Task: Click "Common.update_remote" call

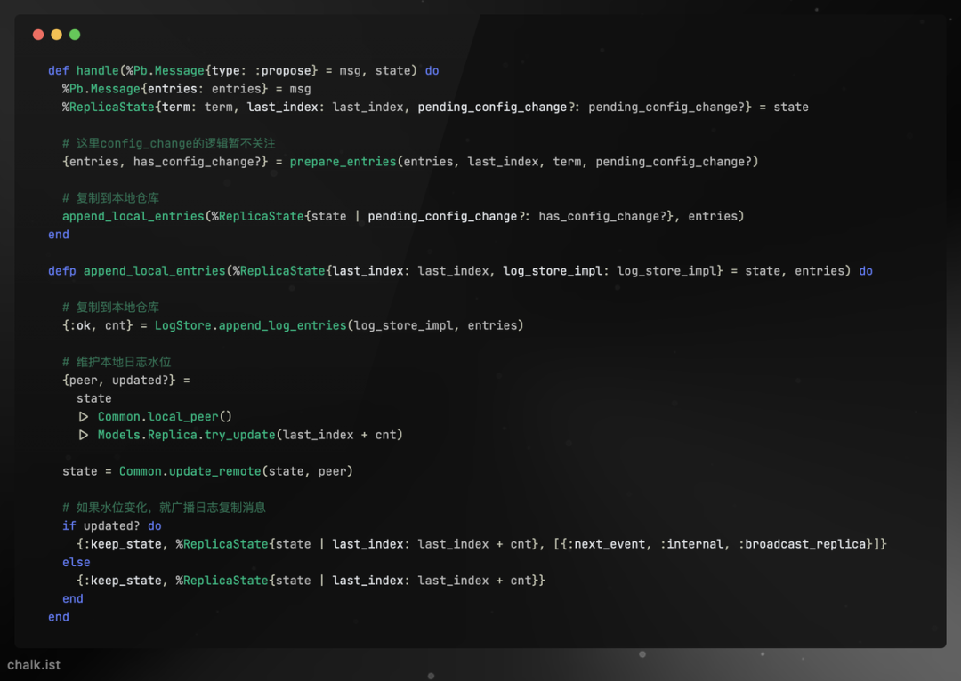Action: coord(190,471)
